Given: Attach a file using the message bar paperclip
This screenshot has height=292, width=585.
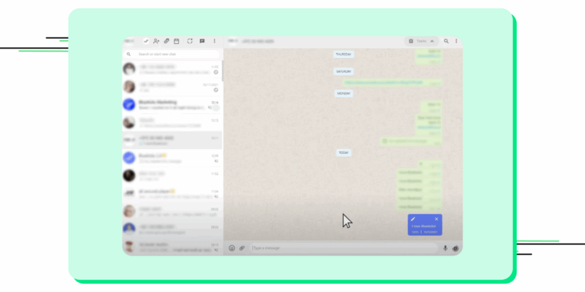Looking at the screenshot, I should 242,248.
